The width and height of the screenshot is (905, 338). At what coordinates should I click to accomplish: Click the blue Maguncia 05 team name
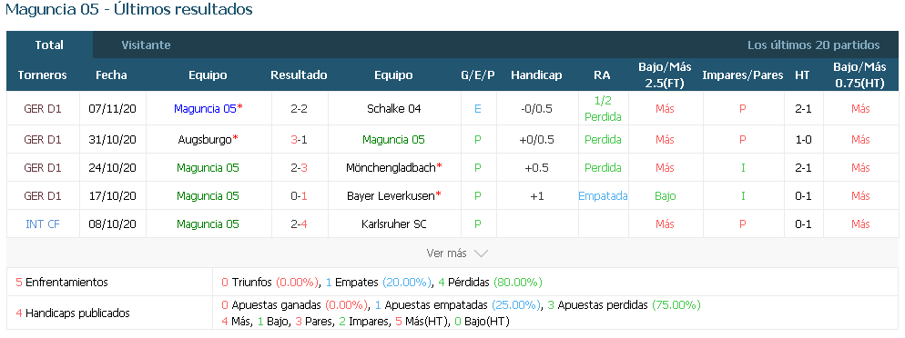tap(205, 108)
